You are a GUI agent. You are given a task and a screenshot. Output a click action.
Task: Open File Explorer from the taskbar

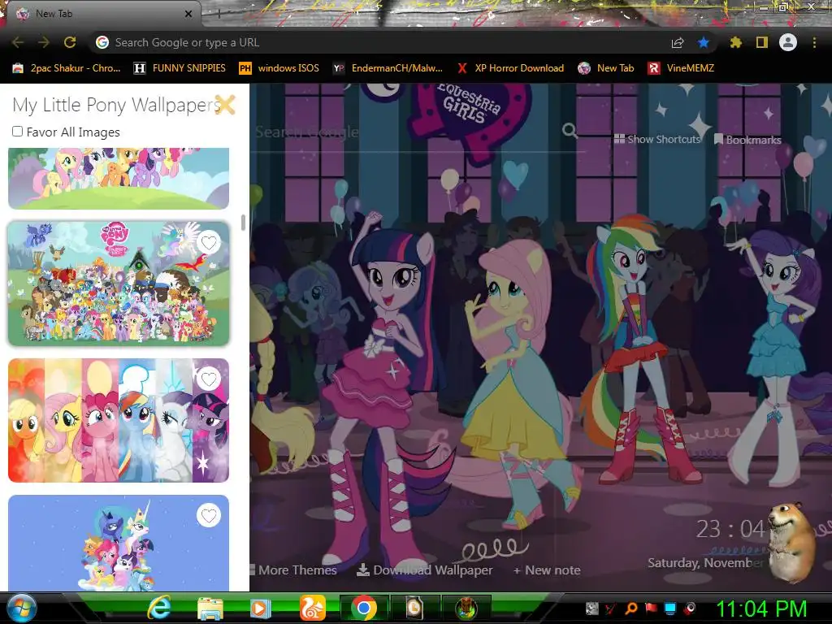(x=210, y=609)
